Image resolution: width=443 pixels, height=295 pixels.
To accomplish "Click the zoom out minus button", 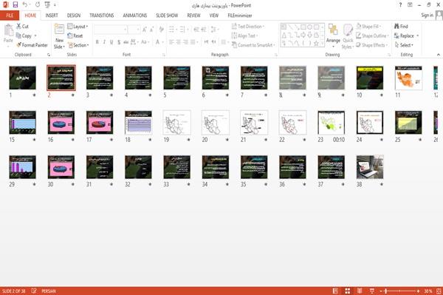I will [x=381, y=291].
